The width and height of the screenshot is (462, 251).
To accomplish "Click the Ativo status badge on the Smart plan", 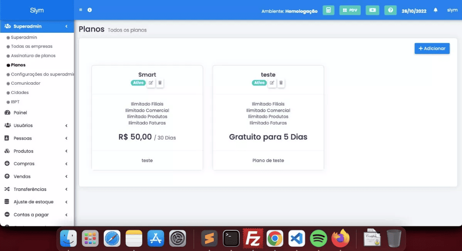I will 138,82.
